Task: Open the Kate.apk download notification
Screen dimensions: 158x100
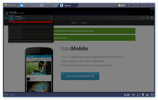Action: tap(31, 18)
